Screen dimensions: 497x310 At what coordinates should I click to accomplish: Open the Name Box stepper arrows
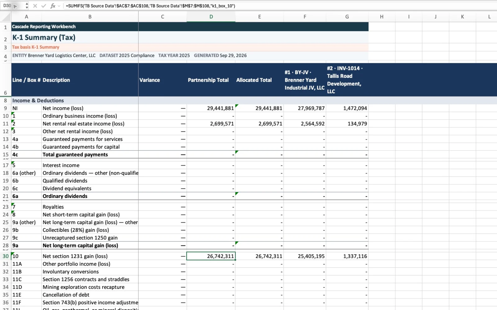(x=27, y=6)
